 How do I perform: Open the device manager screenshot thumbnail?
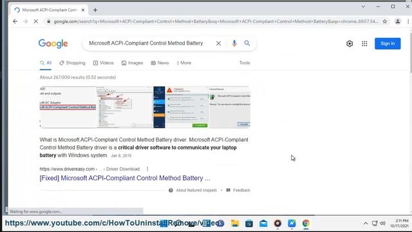[124, 107]
